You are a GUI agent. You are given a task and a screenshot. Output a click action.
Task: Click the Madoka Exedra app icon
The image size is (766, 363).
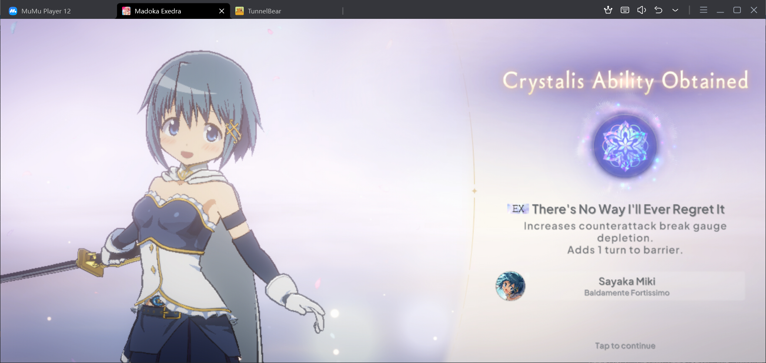point(126,11)
